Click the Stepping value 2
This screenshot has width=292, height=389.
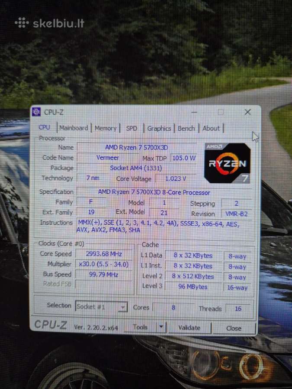click(x=236, y=204)
